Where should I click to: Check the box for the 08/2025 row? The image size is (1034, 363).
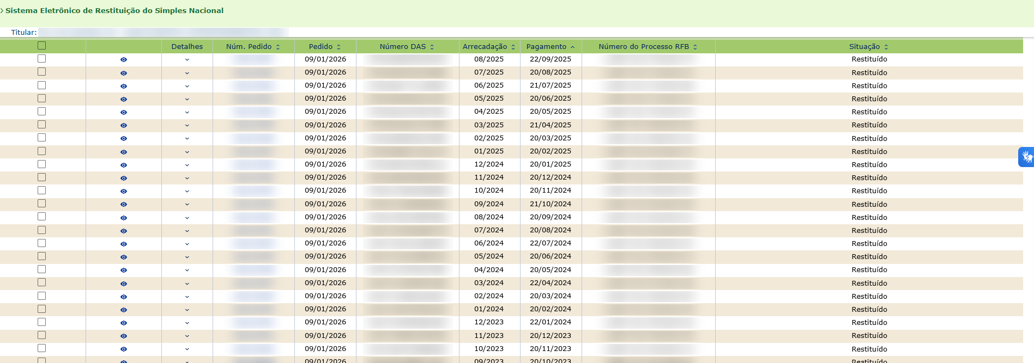pos(41,59)
